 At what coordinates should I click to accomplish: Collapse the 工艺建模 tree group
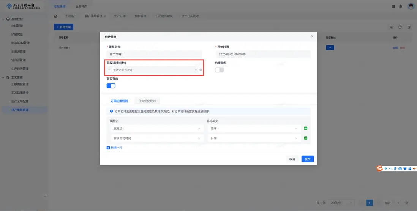click(3, 77)
